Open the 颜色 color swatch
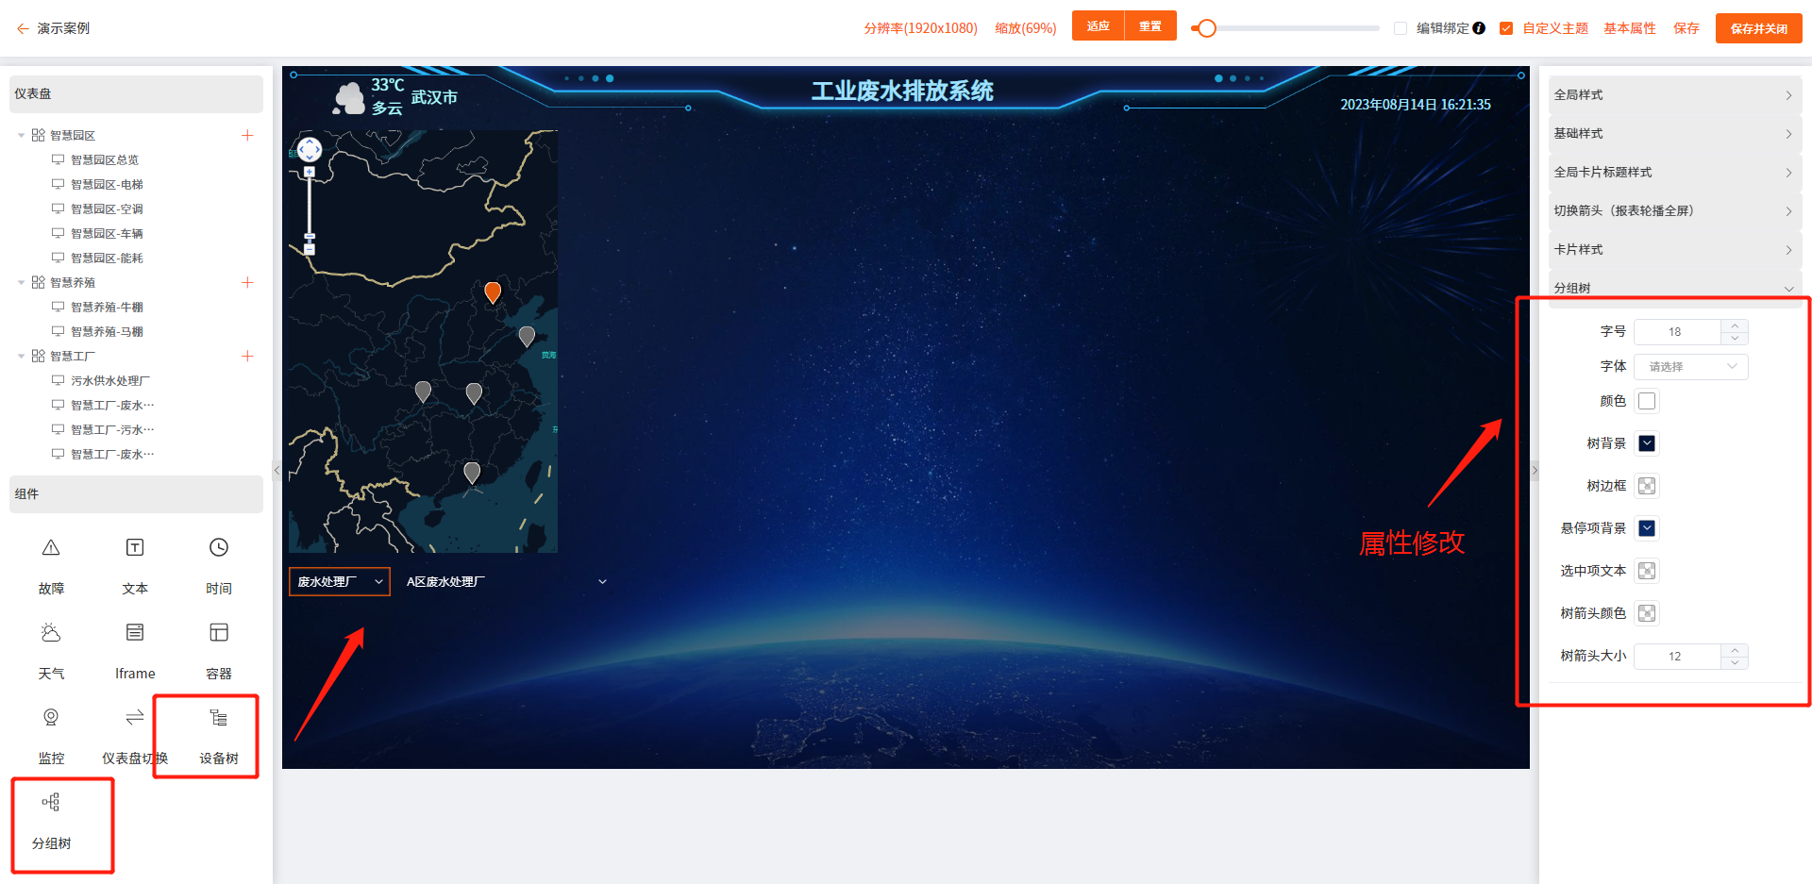The height and width of the screenshot is (884, 1812). pyautogui.click(x=1647, y=402)
